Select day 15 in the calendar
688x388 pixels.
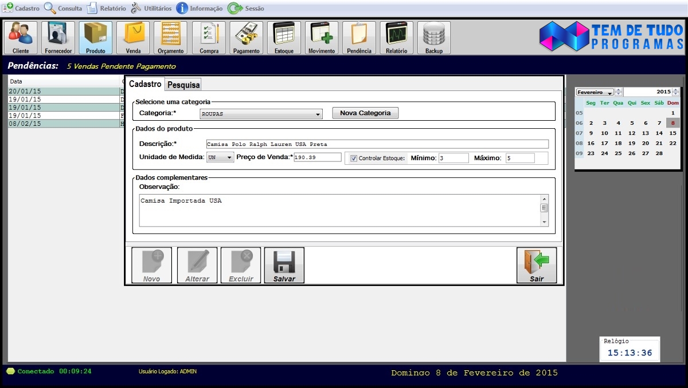673,133
